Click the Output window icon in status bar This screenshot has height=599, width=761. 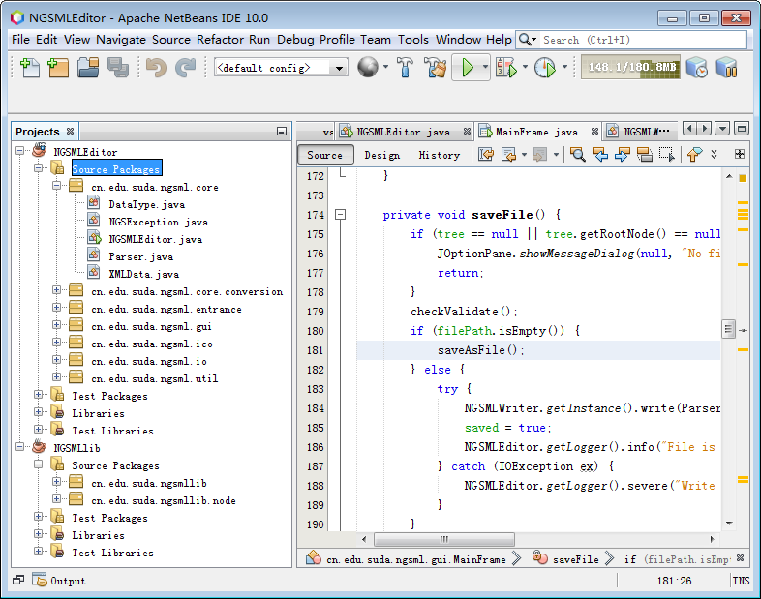39,580
